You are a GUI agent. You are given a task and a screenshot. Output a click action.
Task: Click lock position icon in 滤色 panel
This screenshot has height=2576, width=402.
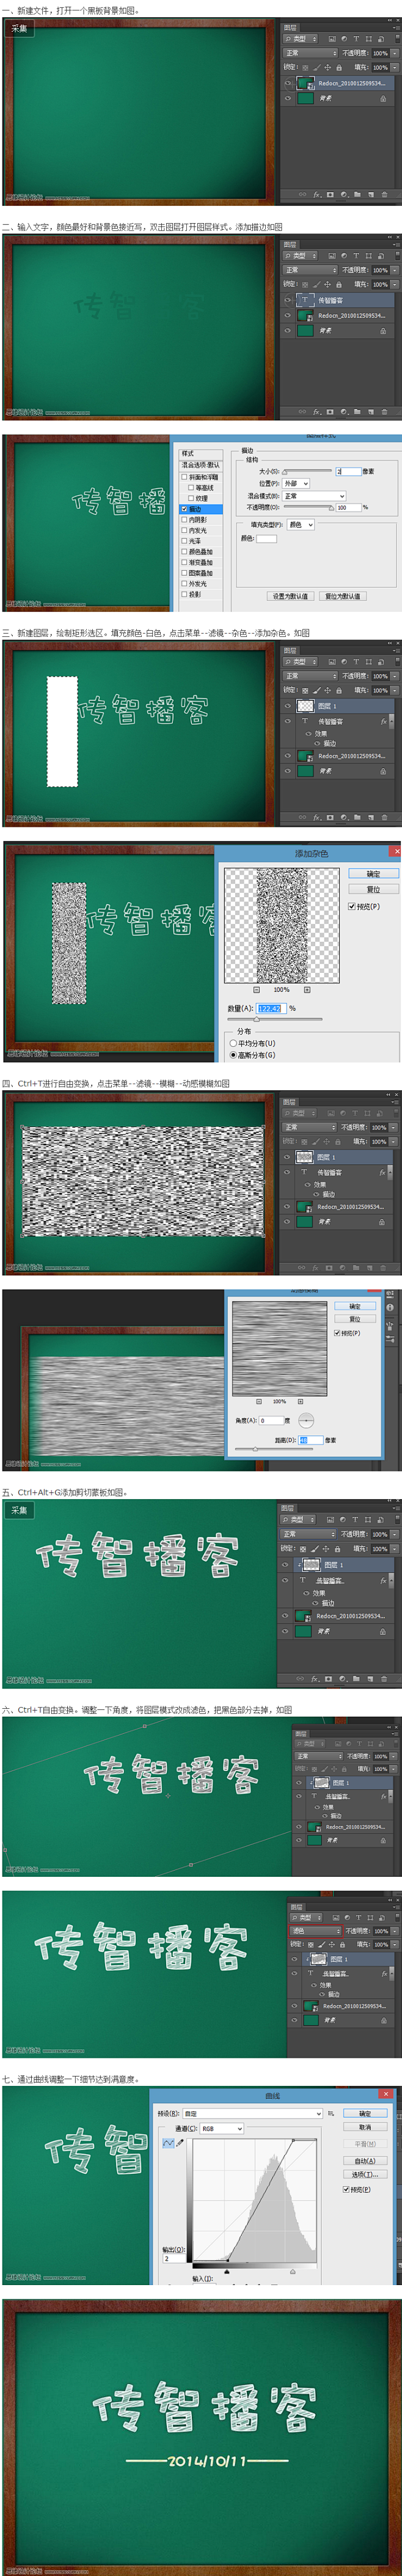[332, 1945]
